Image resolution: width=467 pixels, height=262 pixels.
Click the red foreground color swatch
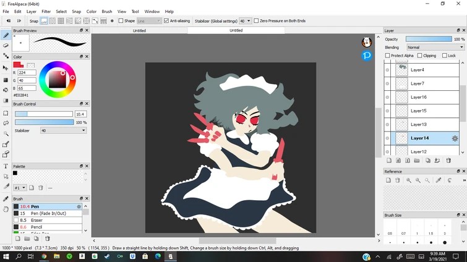point(18,64)
